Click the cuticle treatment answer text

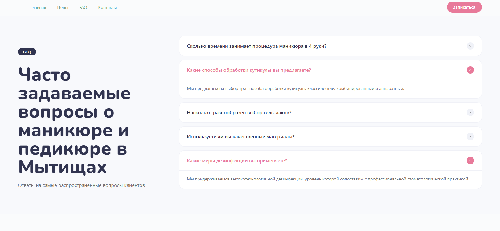point(295,89)
